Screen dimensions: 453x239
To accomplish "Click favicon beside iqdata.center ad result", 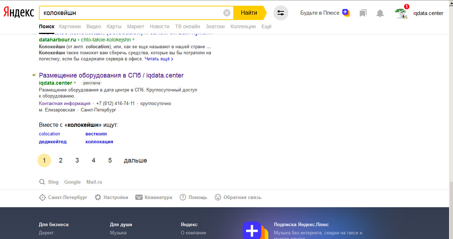I will pyautogui.click(x=34, y=75).
